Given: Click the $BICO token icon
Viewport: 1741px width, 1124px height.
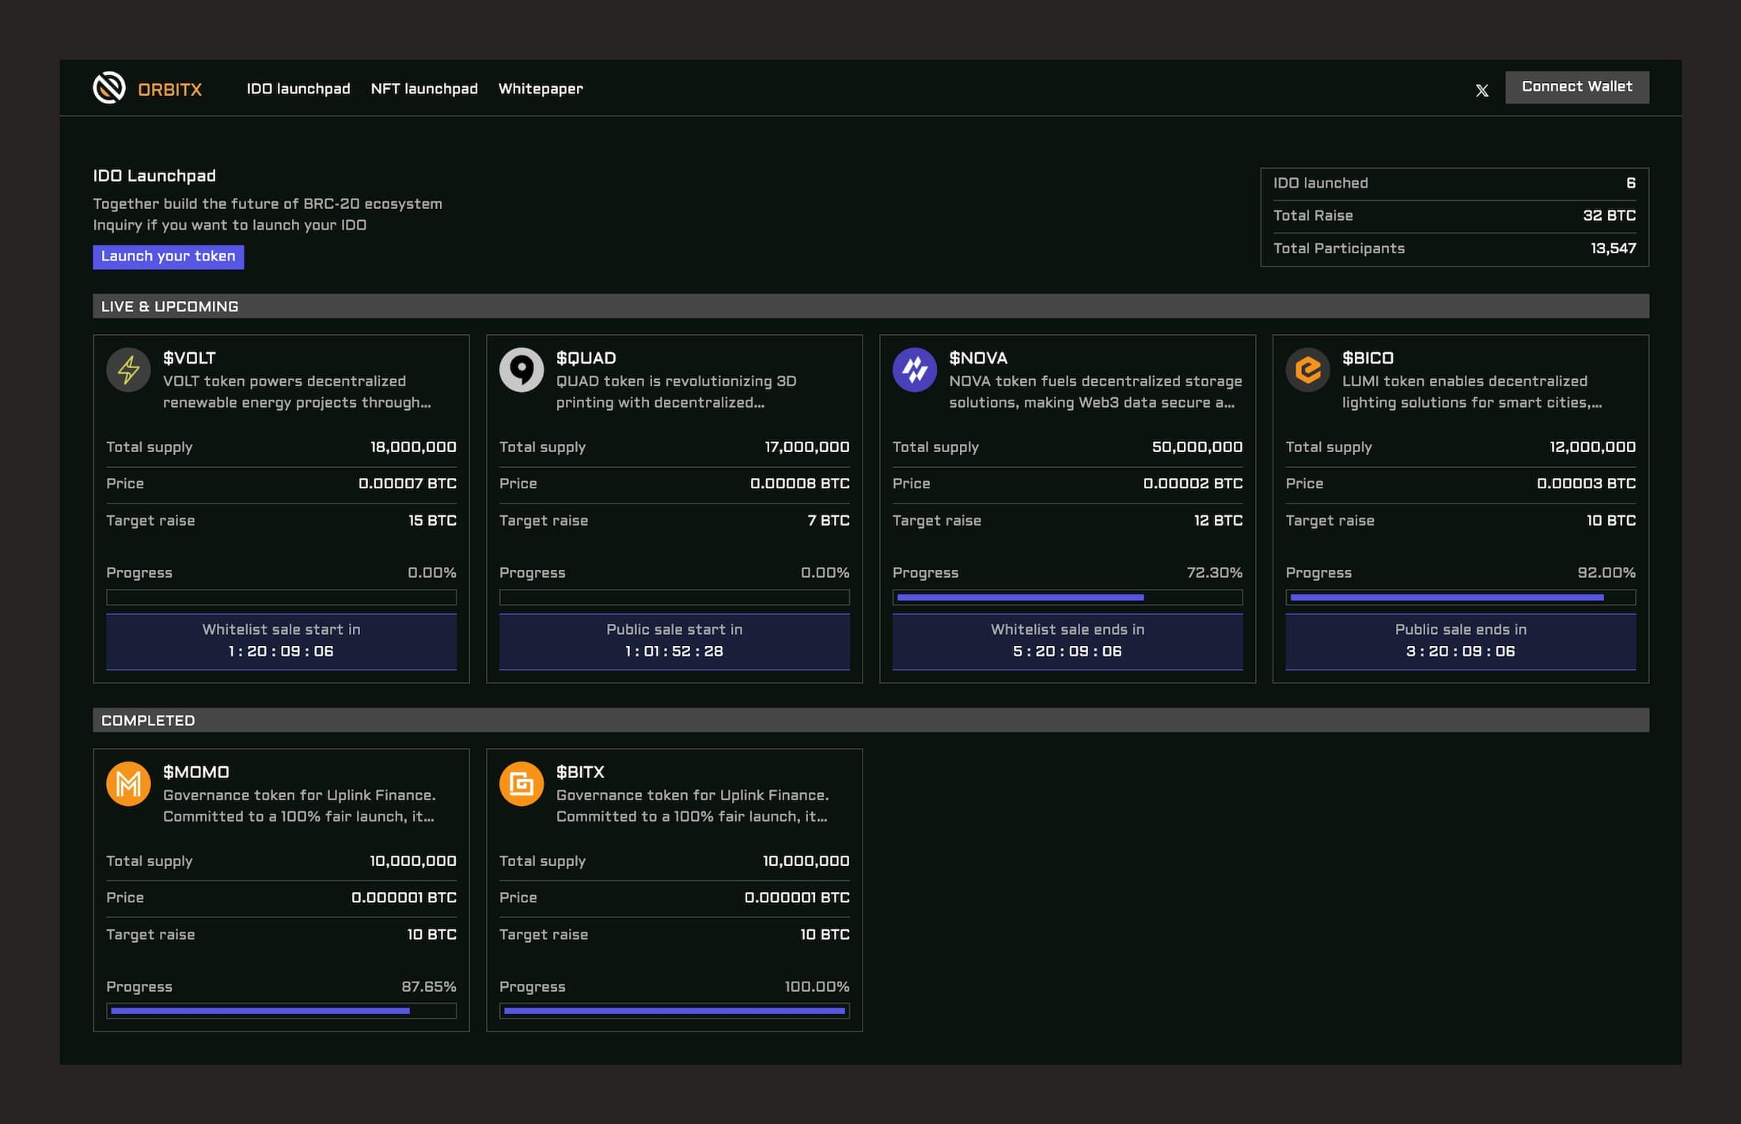Looking at the screenshot, I should (1307, 370).
